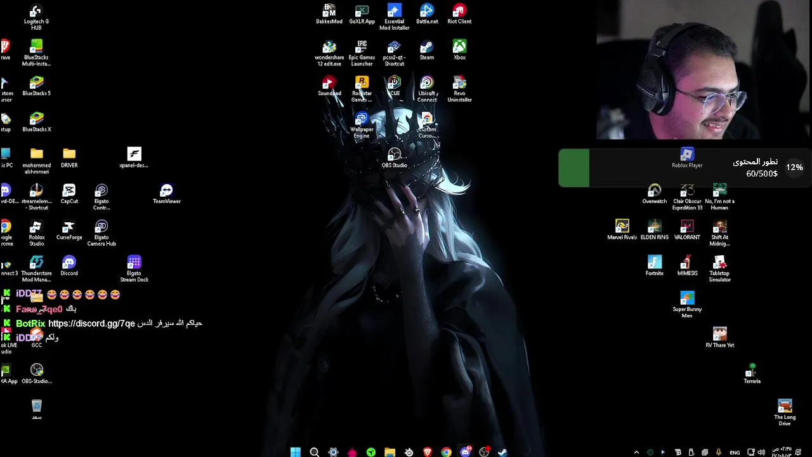Screen dimensions: 812x457
Task: Open the Logitech G HUB desktop icon
Action: pyautogui.click(x=36, y=17)
